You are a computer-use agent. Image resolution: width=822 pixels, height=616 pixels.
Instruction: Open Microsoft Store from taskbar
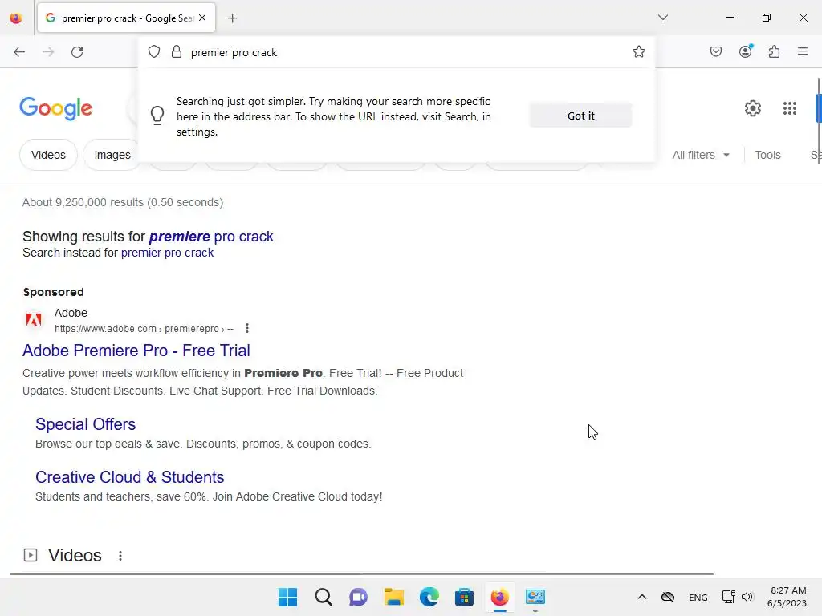click(x=464, y=597)
